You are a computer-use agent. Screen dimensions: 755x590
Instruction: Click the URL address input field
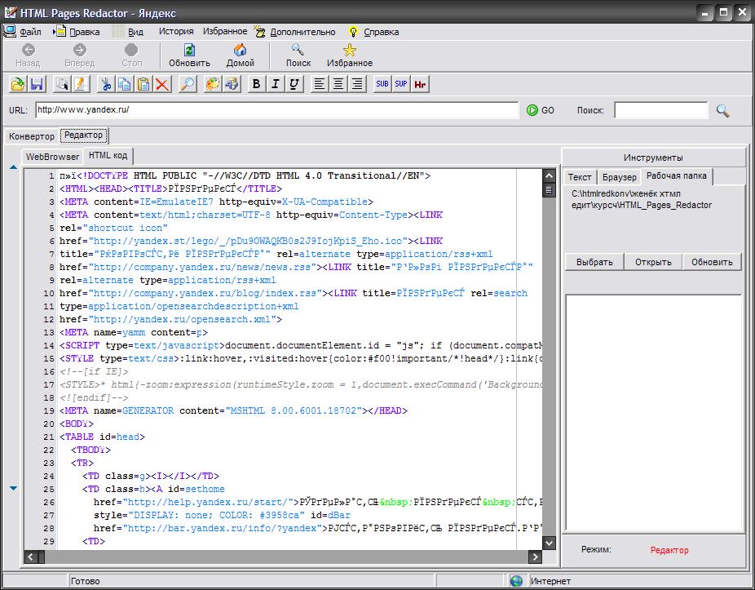[276, 110]
